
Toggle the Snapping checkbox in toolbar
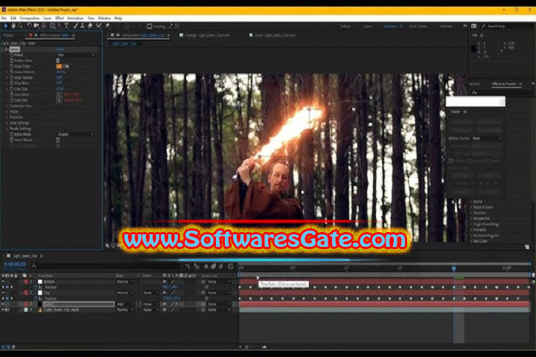(x=150, y=26)
